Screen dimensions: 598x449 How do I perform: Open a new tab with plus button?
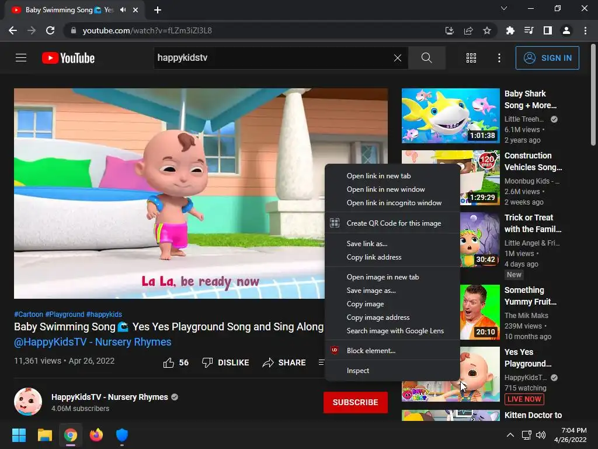click(x=158, y=10)
